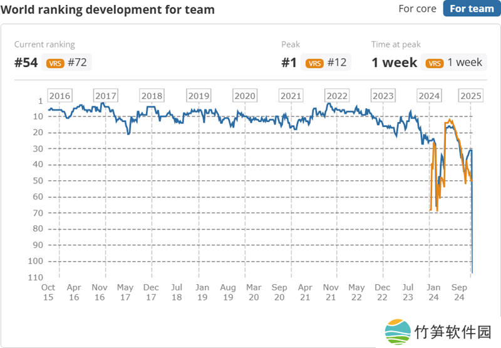This screenshot has height=348, width=501.
Task: Click VRS badge beside 1 week time at peak
Action: click(434, 63)
